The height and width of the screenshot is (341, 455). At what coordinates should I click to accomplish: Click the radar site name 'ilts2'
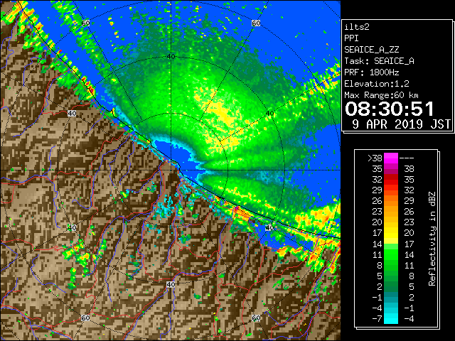357,27
